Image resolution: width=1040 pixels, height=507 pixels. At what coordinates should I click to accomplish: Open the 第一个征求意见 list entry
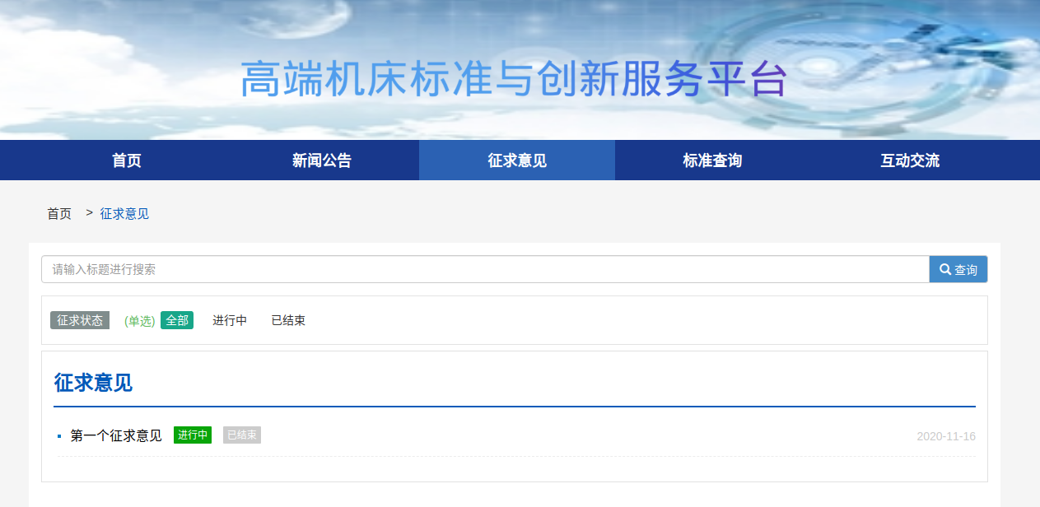(116, 435)
